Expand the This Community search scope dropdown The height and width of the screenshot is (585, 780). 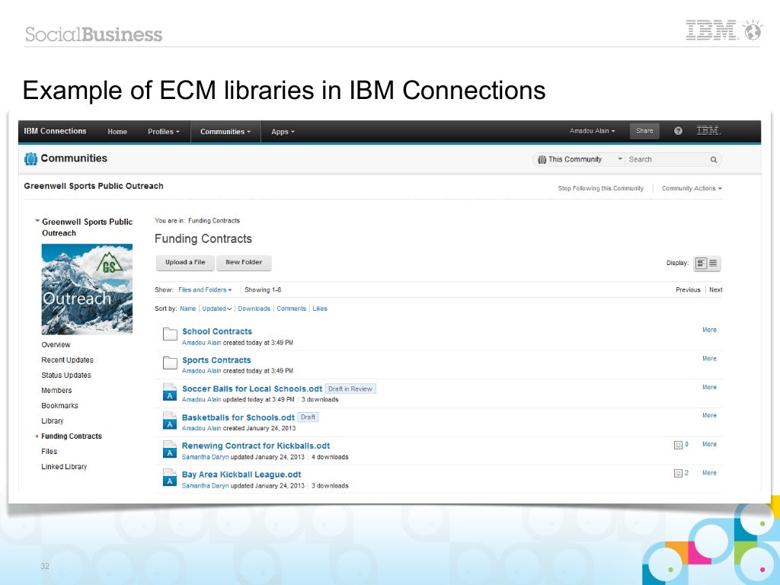(620, 159)
